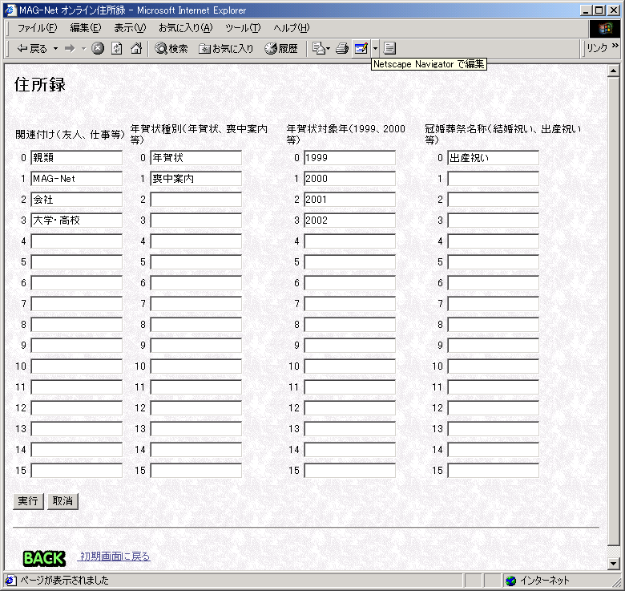Click the green BACK image
The height and width of the screenshot is (591, 625).
coord(44,557)
